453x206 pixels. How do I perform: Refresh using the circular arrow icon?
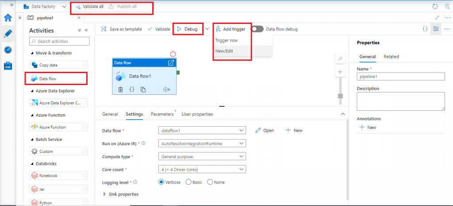435,7
